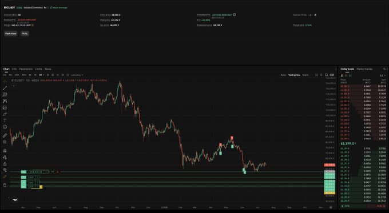Take a chart snapshot
The width and height of the screenshot is (389, 213).
point(321,75)
